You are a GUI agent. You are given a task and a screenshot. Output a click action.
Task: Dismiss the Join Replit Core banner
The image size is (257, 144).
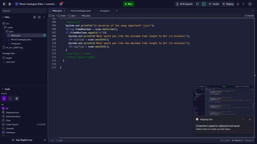45,140
